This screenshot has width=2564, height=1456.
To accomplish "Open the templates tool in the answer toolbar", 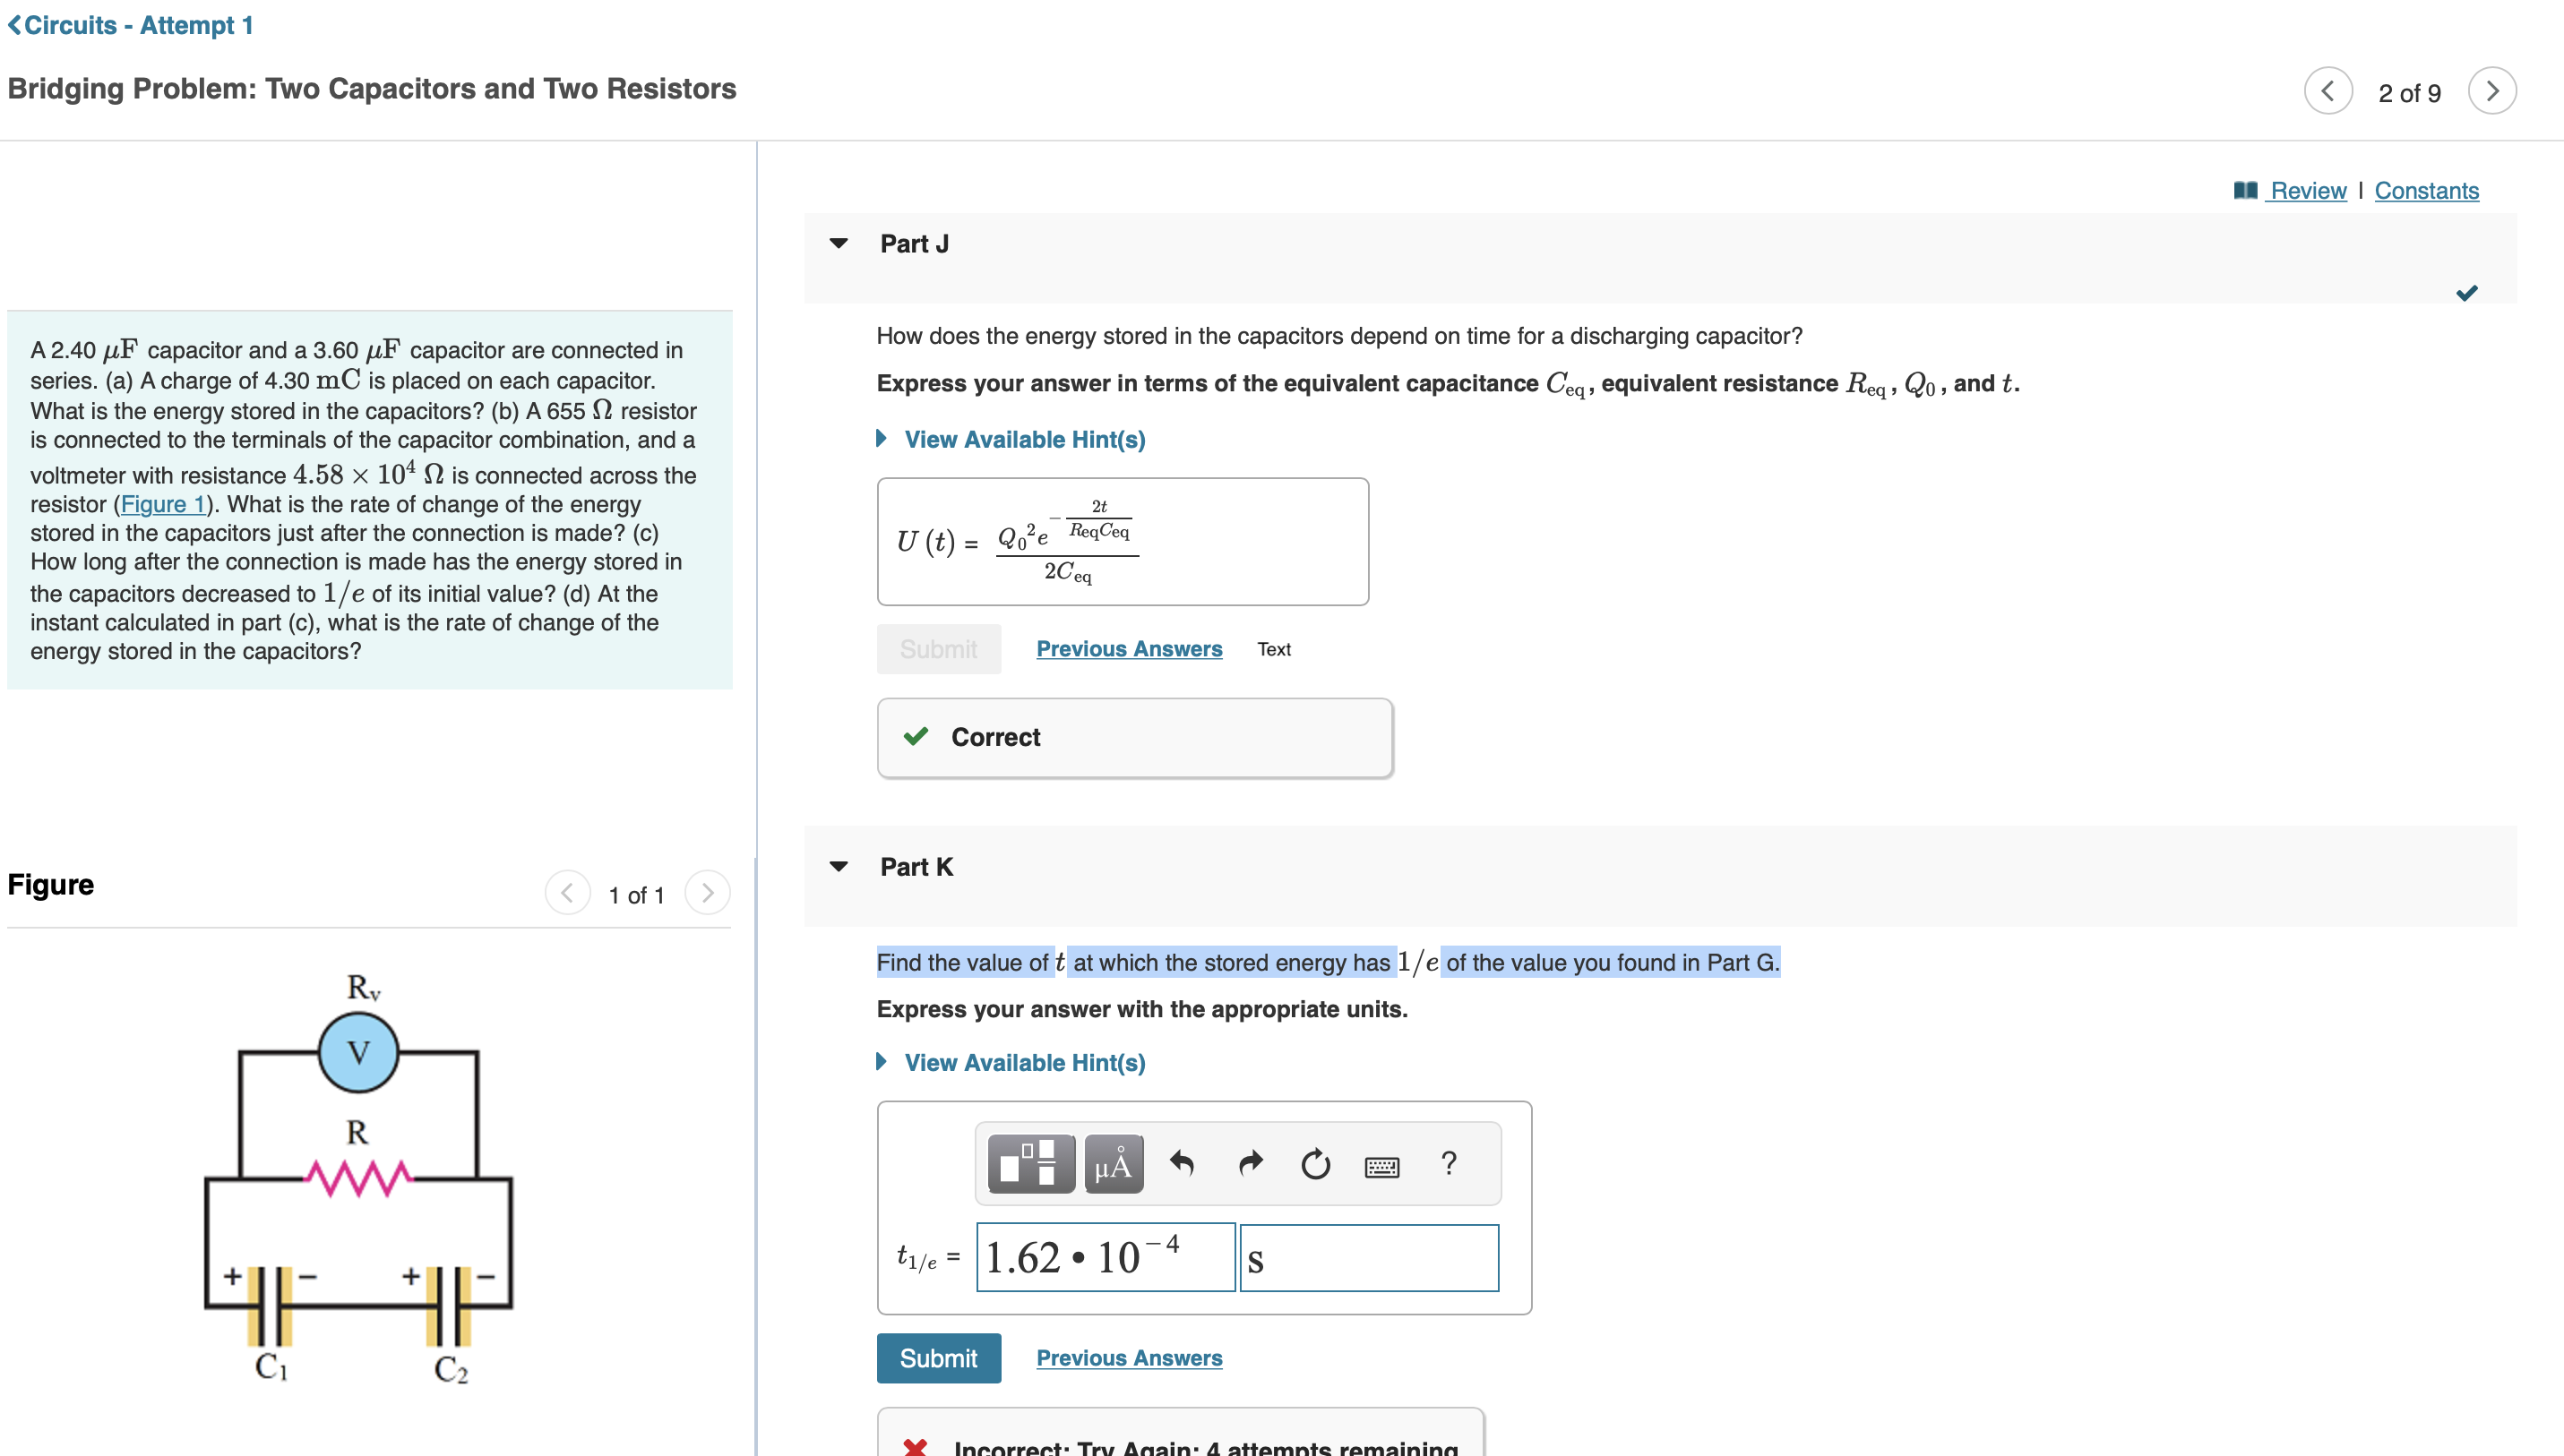I will (1029, 1163).
